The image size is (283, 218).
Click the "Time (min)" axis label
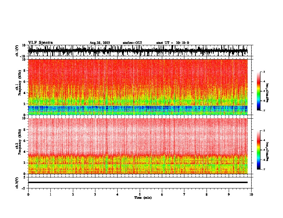point(143,198)
